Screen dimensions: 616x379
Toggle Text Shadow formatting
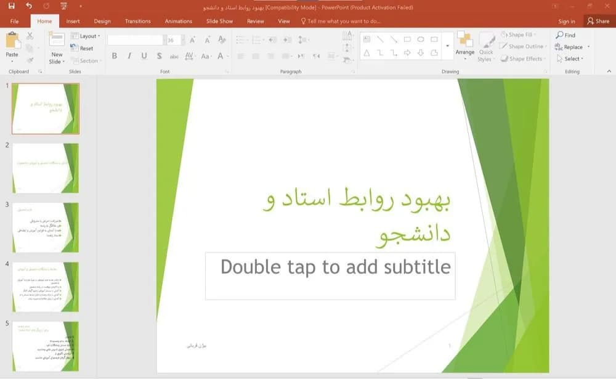[x=159, y=56]
